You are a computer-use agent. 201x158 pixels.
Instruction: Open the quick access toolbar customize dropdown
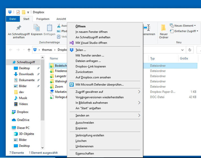tap(28, 12)
